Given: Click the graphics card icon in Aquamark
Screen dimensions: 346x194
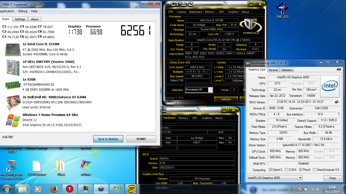Looking at the screenshot, I should point(13,103).
